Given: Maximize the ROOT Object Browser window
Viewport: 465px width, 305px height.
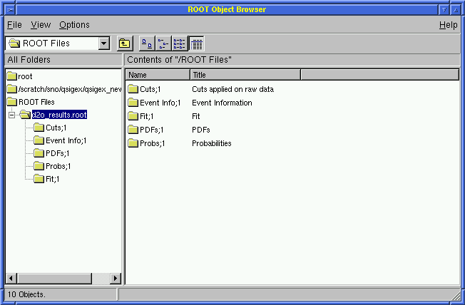Looking at the screenshot, I should coord(456,10).
